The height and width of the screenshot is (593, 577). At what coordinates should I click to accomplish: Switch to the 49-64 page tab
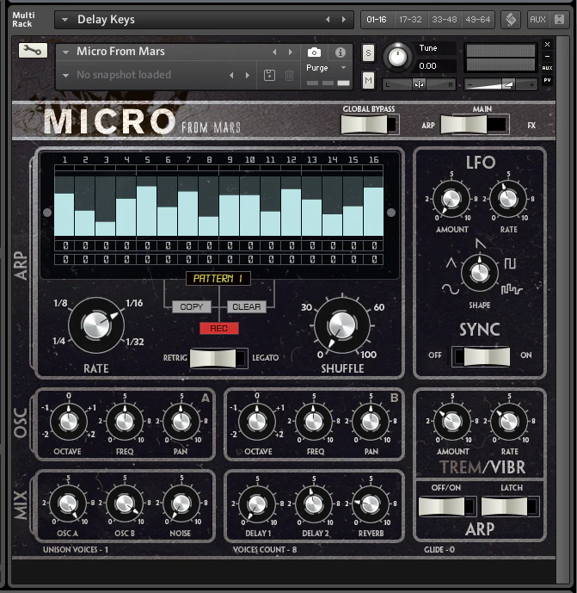pos(477,19)
